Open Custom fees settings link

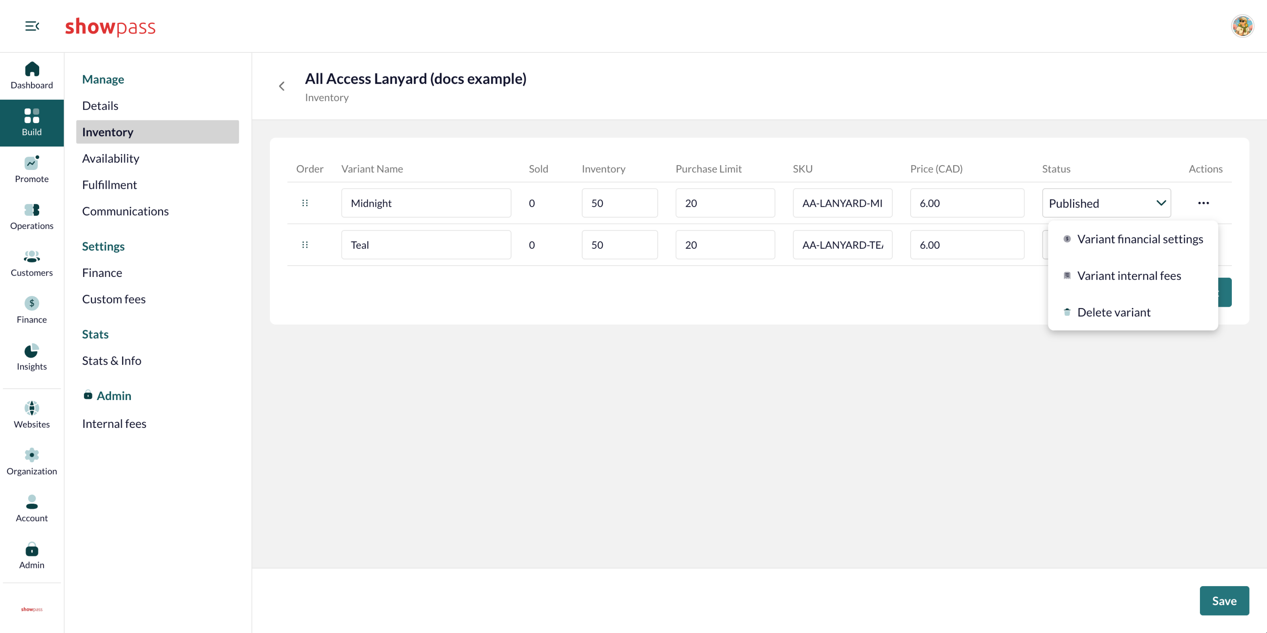pos(114,299)
